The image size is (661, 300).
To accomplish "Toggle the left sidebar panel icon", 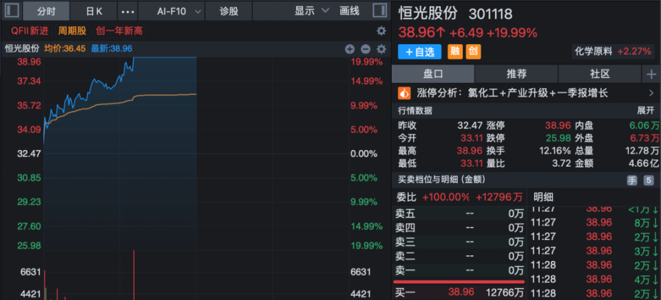I will [x=12, y=10].
